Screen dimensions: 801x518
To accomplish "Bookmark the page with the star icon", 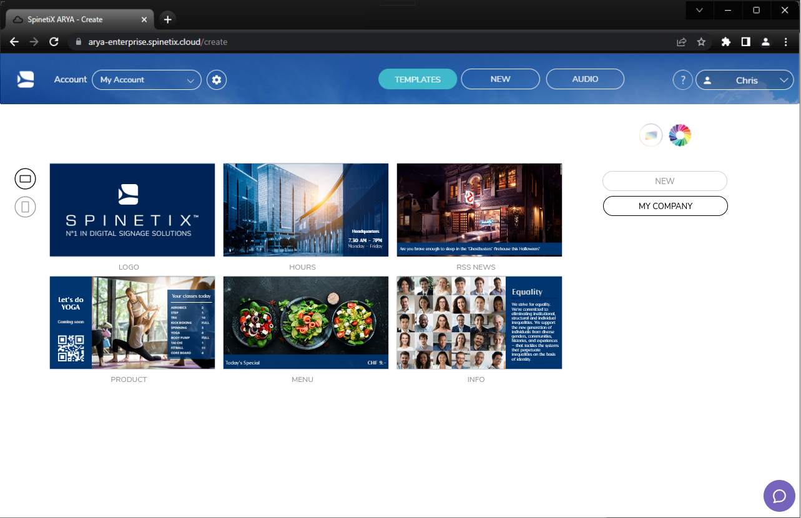I will (701, 42).
